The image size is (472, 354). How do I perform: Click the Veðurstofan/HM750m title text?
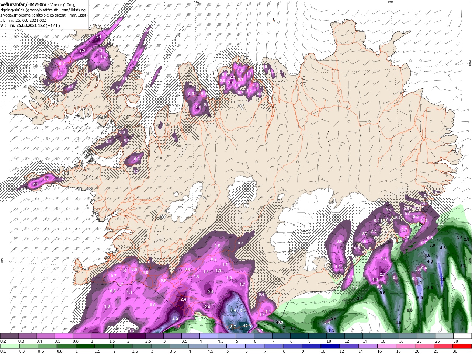click(23, 4)
